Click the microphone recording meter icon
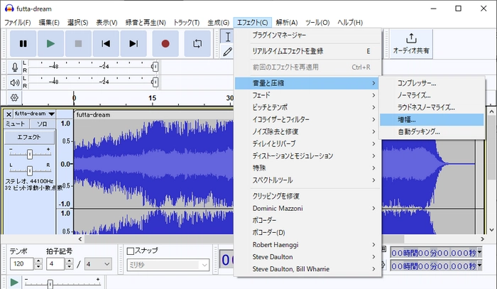 [15, 67]
